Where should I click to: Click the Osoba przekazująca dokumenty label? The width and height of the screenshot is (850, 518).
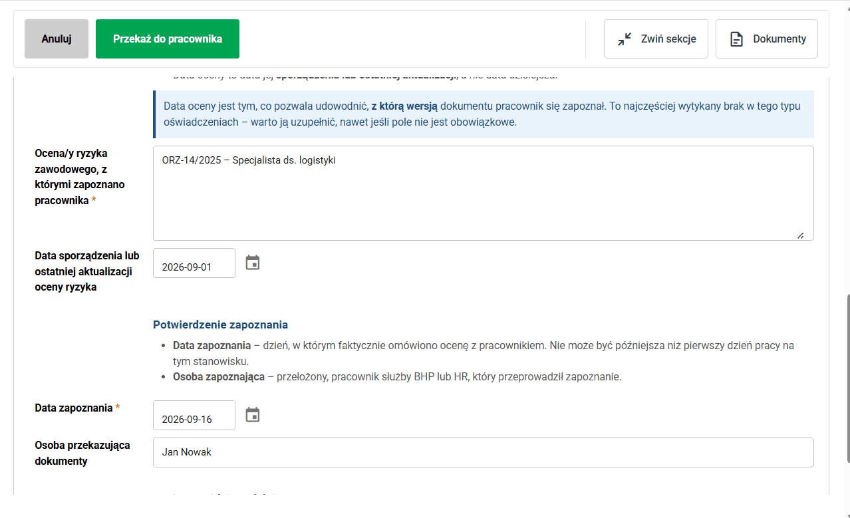pyautogui.click(x=82, y=453)
